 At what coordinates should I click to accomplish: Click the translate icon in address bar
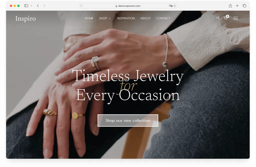(x=170, y=6)
